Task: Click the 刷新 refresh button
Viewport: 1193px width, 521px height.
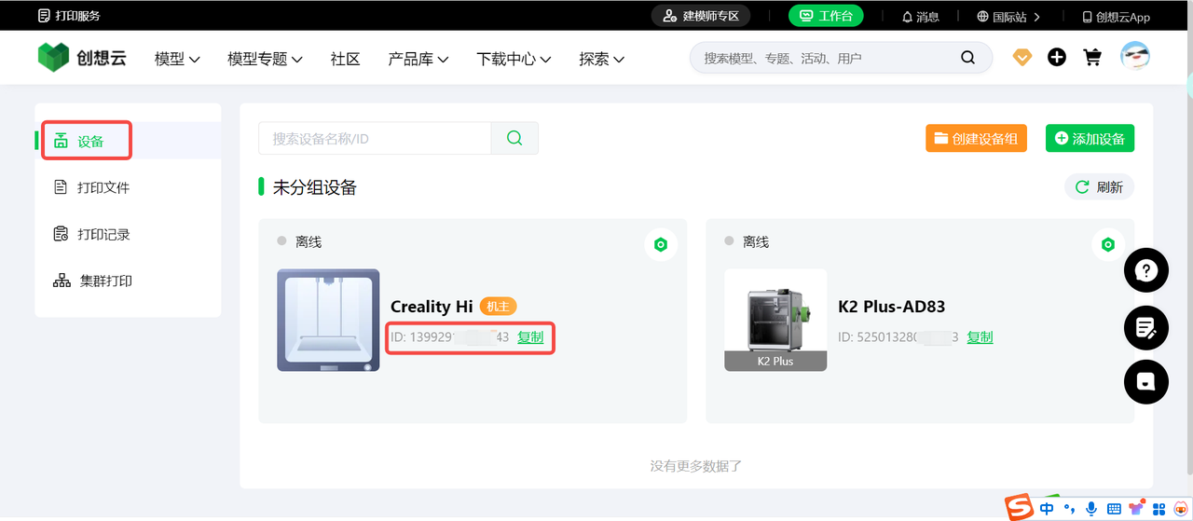Action: 1100,186
